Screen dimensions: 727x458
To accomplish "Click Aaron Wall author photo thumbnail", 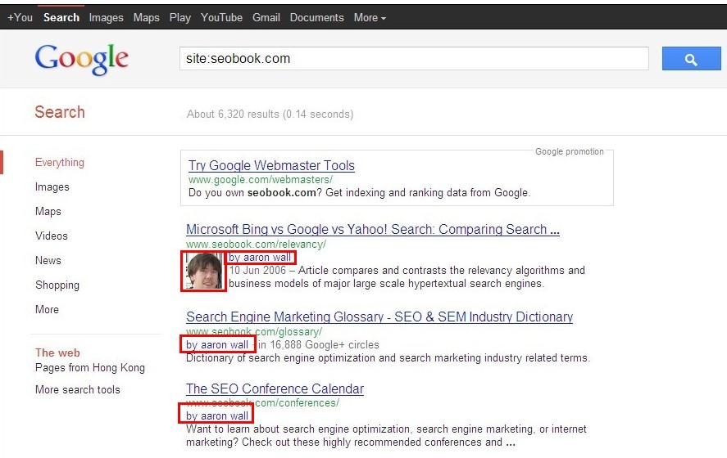I will pos(204,271).
